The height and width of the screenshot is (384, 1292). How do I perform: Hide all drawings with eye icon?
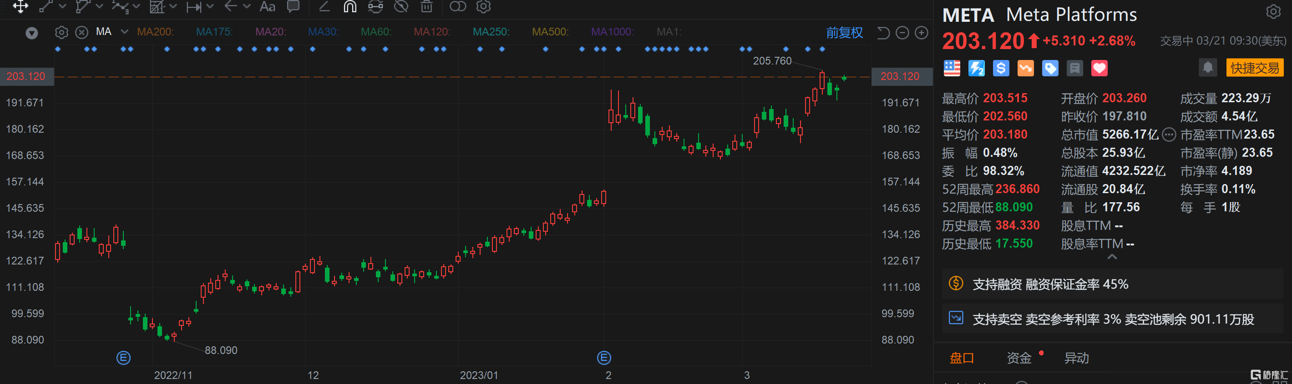(x=401, y=6)
